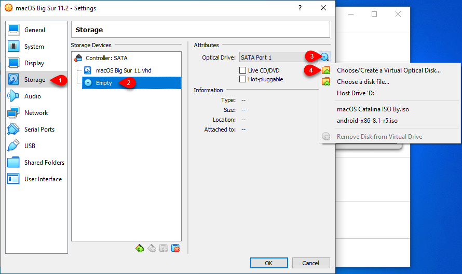Open the Display settings category

[x=36, y=63]
